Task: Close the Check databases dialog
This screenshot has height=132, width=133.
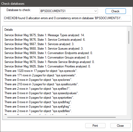Action: click(120, 126)
